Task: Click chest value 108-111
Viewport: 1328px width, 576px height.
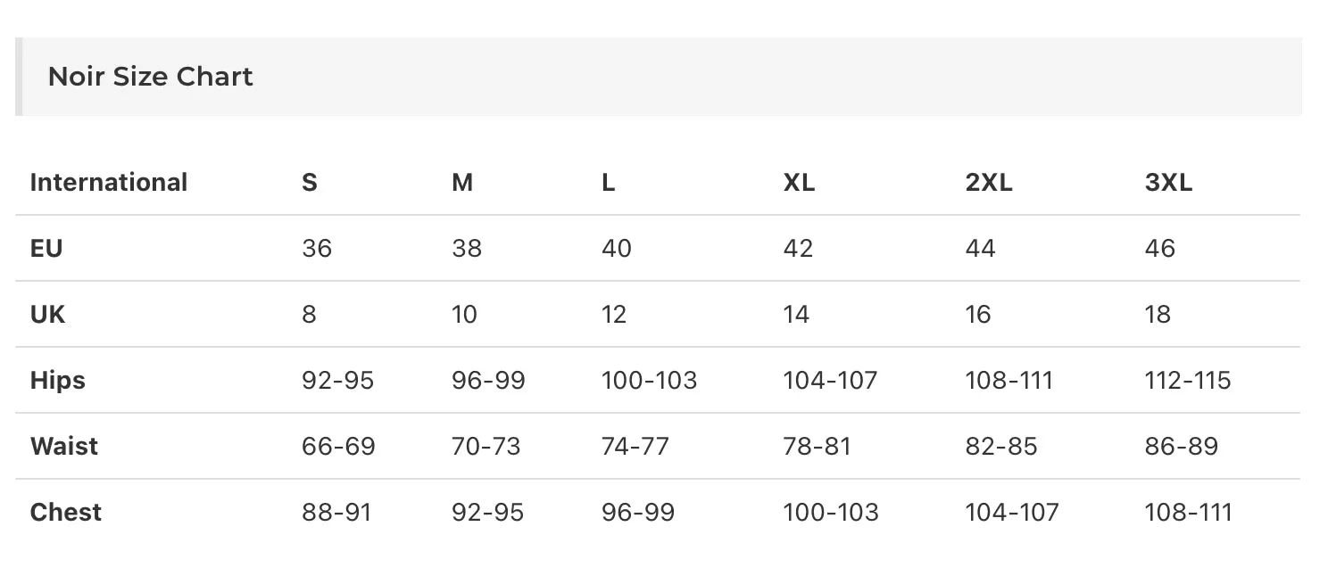Action: [x=1188, y=512]
